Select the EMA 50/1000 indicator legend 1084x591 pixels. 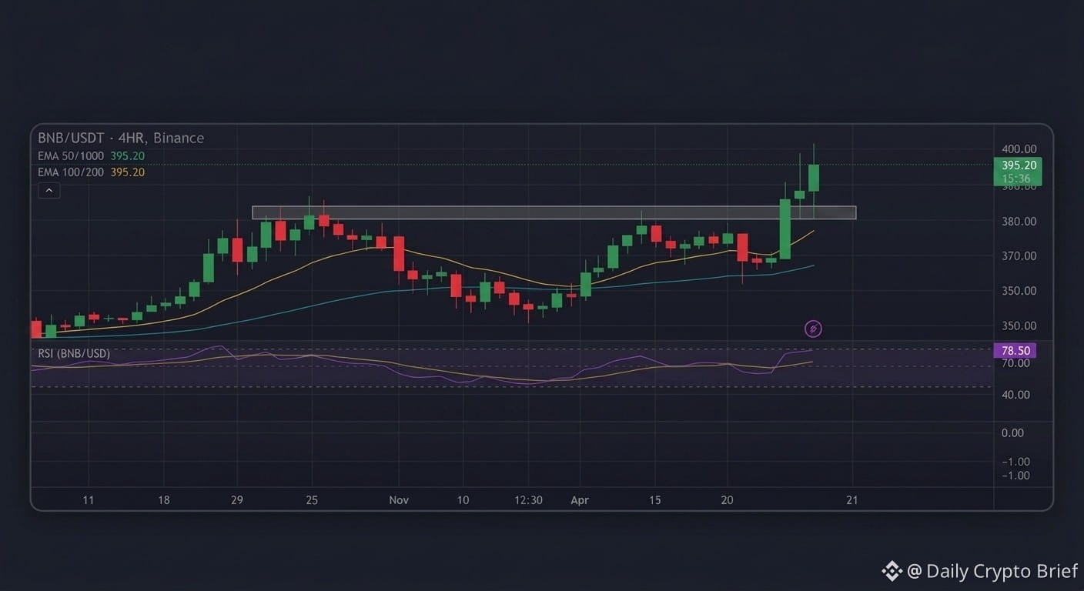[91, 156]
